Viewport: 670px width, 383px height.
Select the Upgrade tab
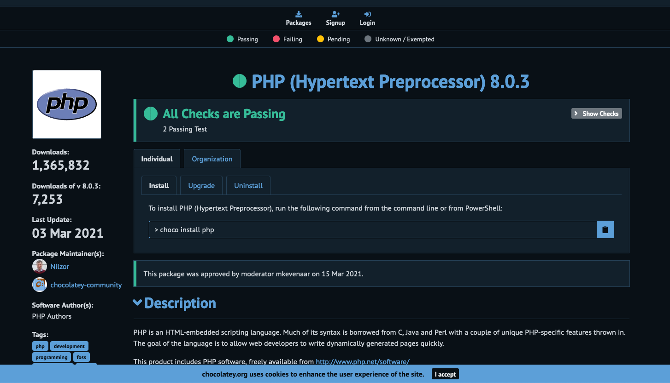[x=201, y=185]
